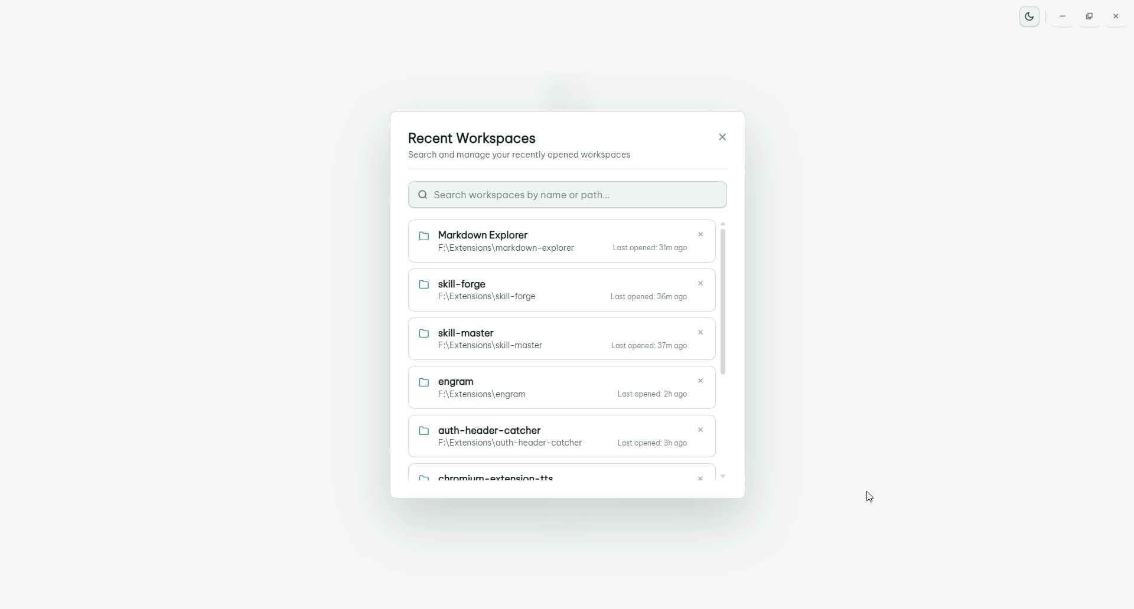
Task: Click 'Last opened: 36m ago' text
Action: [x=649, y=297]
